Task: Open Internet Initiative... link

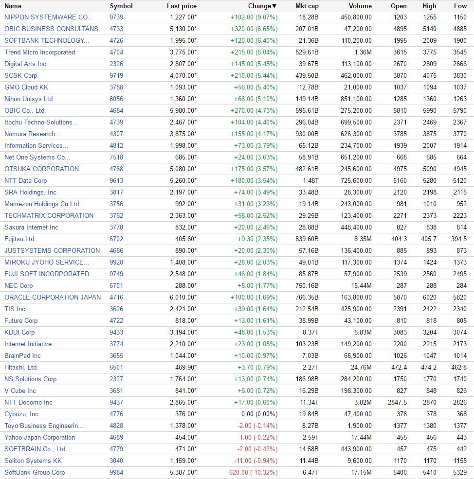Action: (x=31, y=344)
